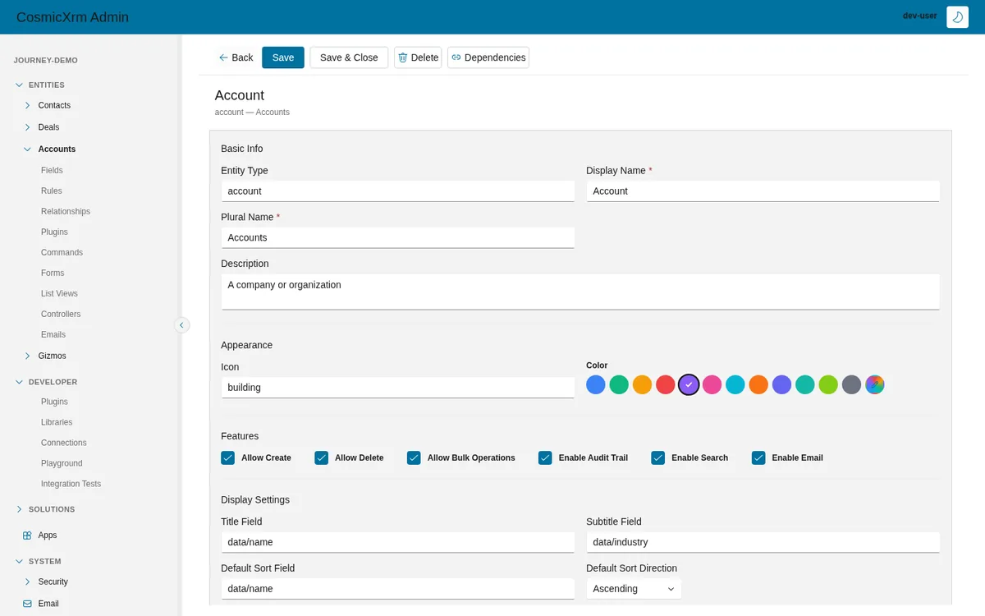Open Relationships under Accounts

(66, 211)
